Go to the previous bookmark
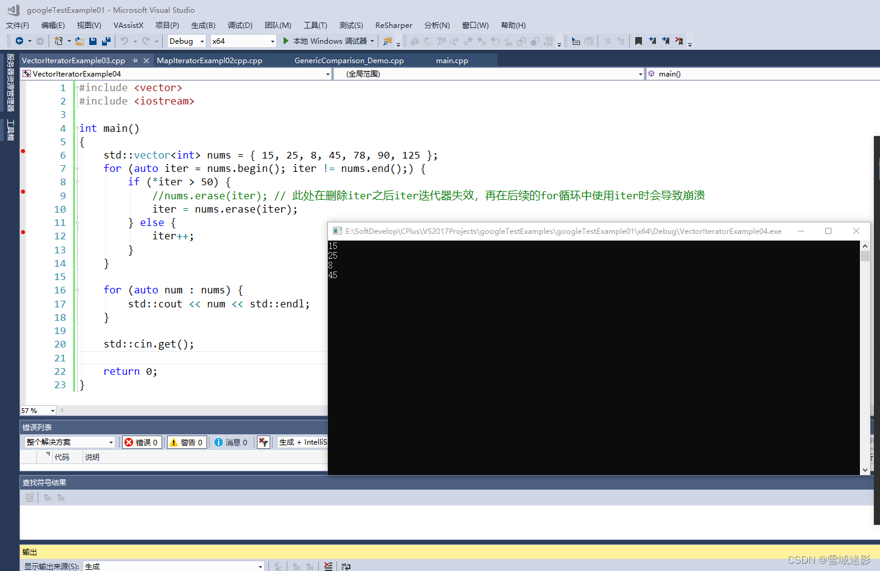The image size is (880, 571). [x=652, y=41]
